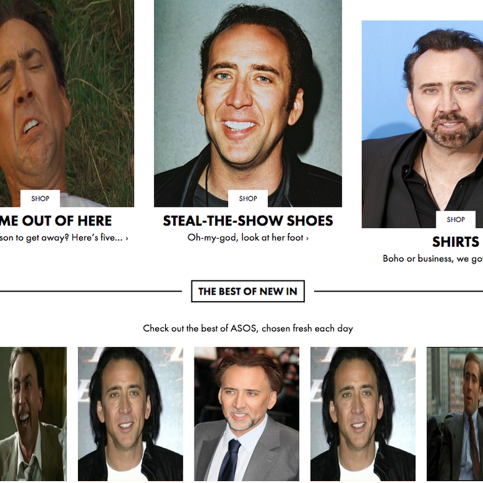
Task: Follow 'Boho or business' link text
Action: [433, 259]
